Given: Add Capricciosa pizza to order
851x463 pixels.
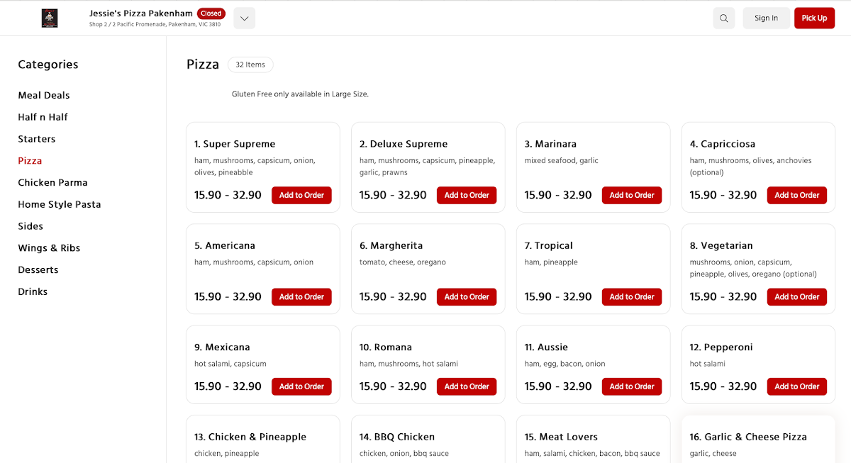Looking at the screenshot, I should (797, 195).
